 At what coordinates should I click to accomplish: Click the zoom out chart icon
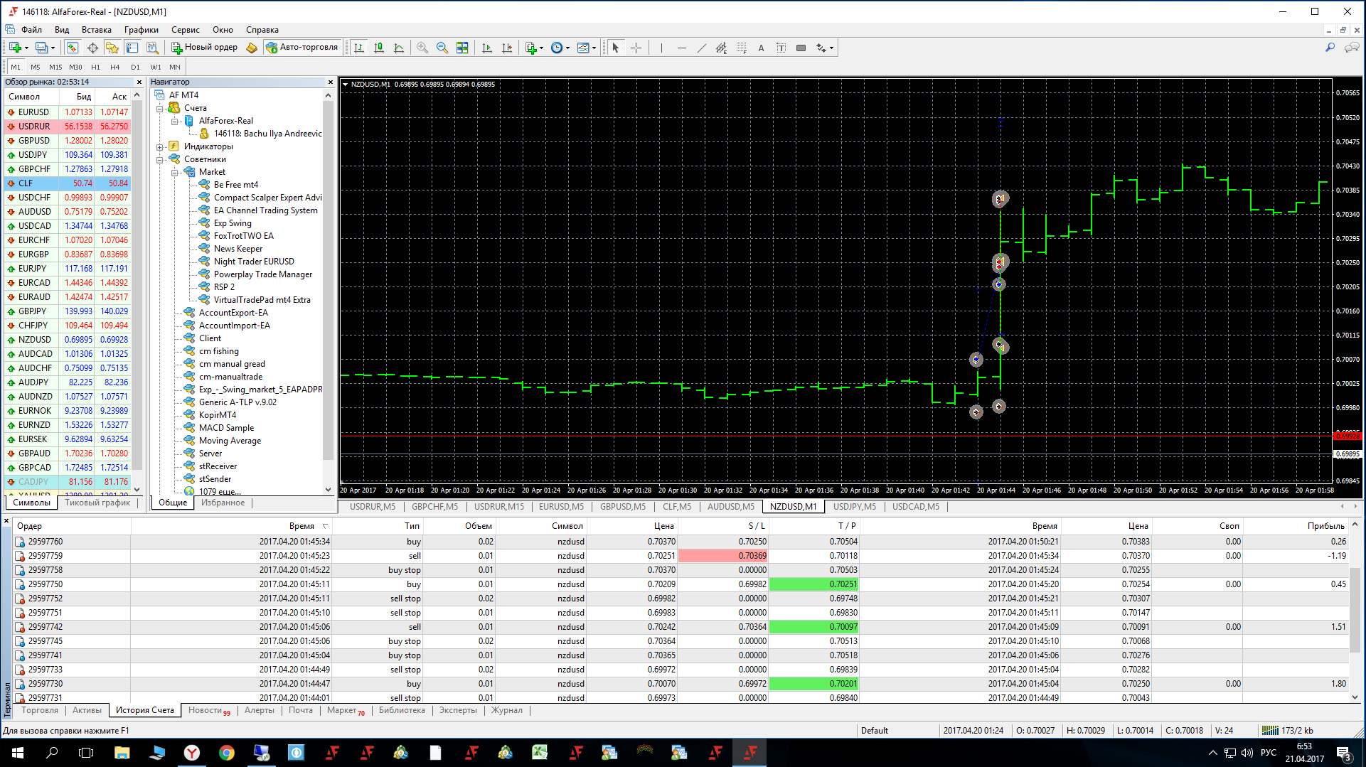tap(442, 48)
